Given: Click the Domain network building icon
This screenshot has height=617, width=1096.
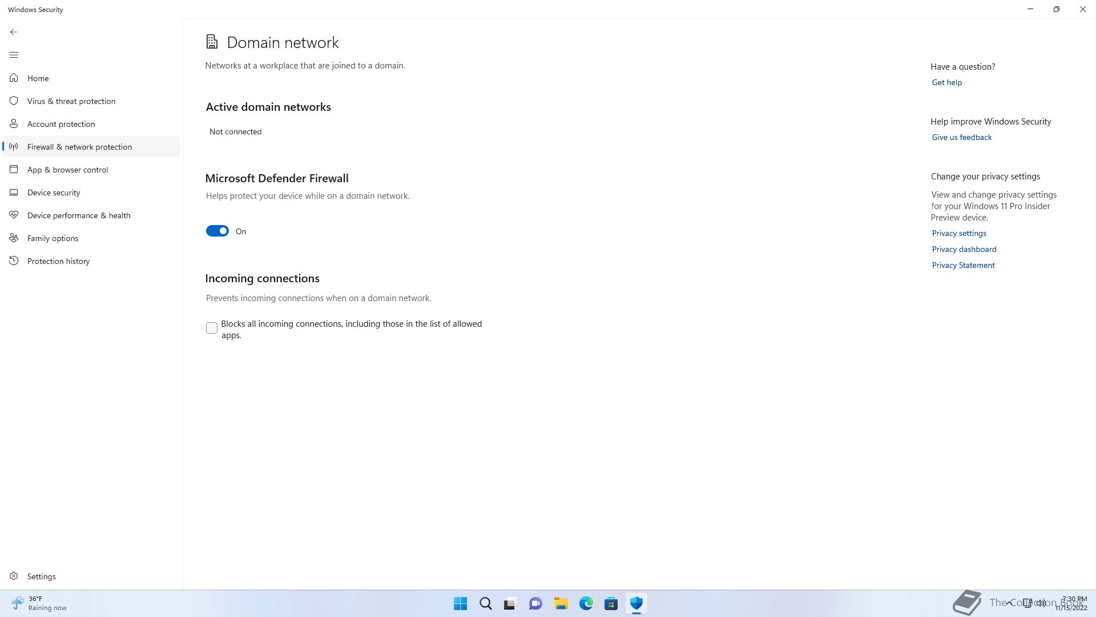Looking at the screenshot, I should pyautogui.click(x=212, y=42).
